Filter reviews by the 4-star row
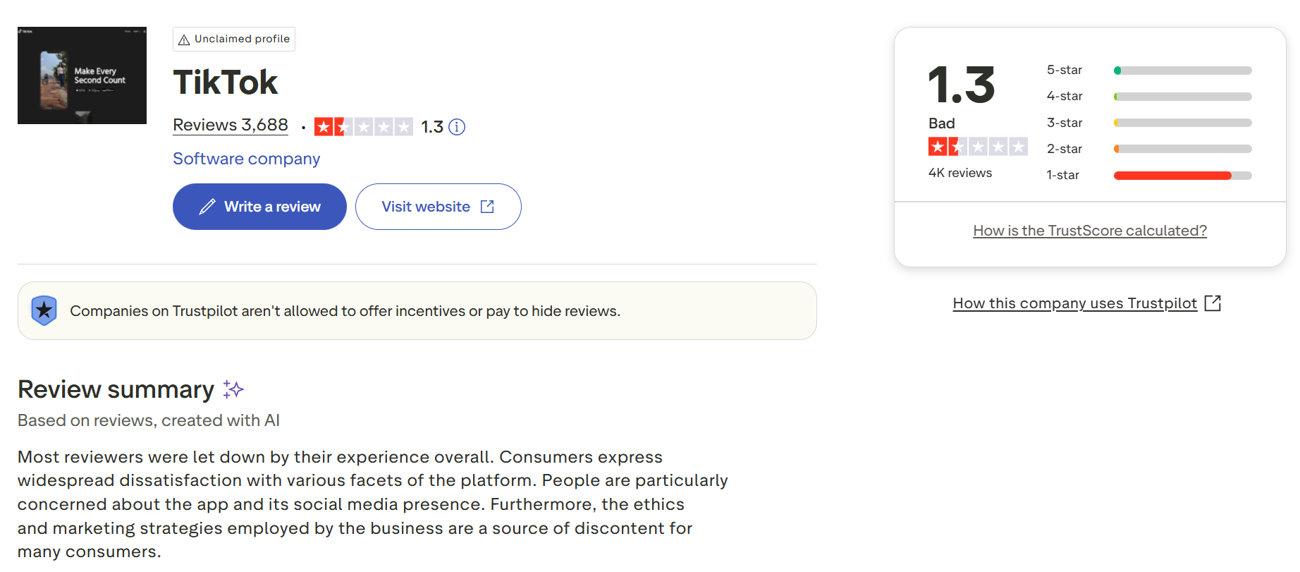The width and height of the screenshot is (1300, 572). 1148,97
